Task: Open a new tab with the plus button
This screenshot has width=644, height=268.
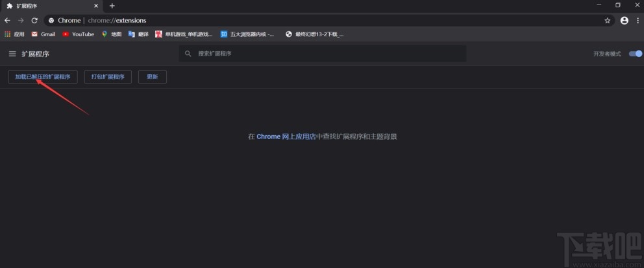Action: [112, 6]
